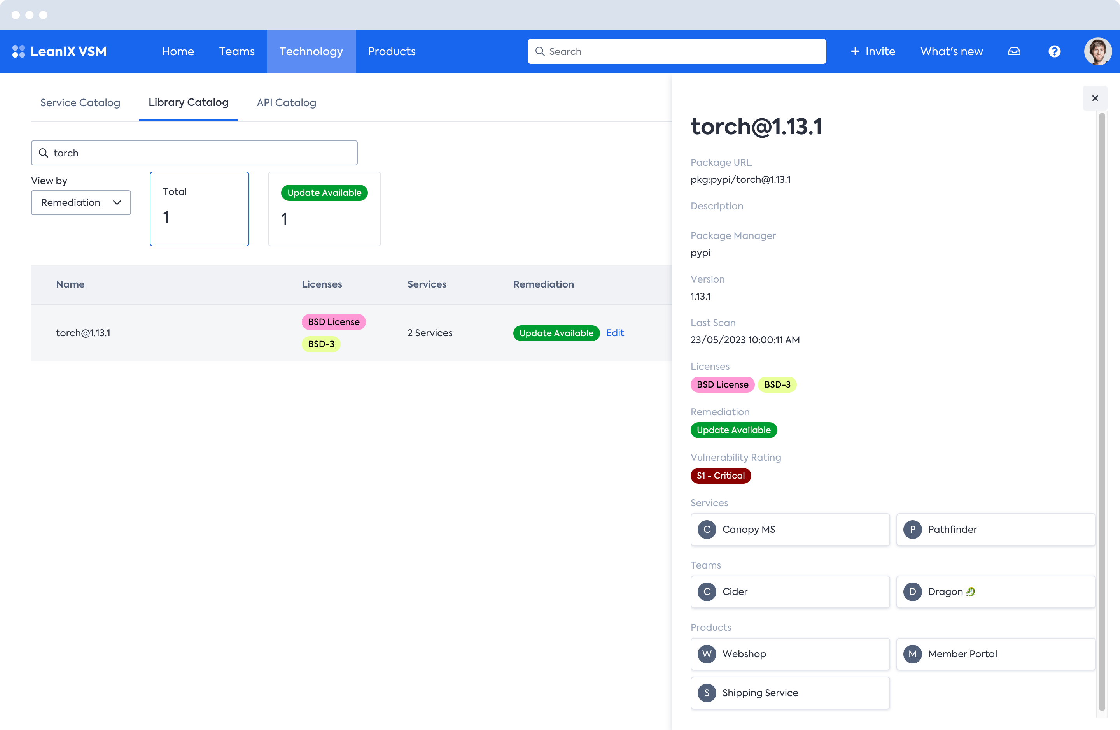Expand the Remediation view-by dropdown
1120x730 pixels.
coord(81,202)
